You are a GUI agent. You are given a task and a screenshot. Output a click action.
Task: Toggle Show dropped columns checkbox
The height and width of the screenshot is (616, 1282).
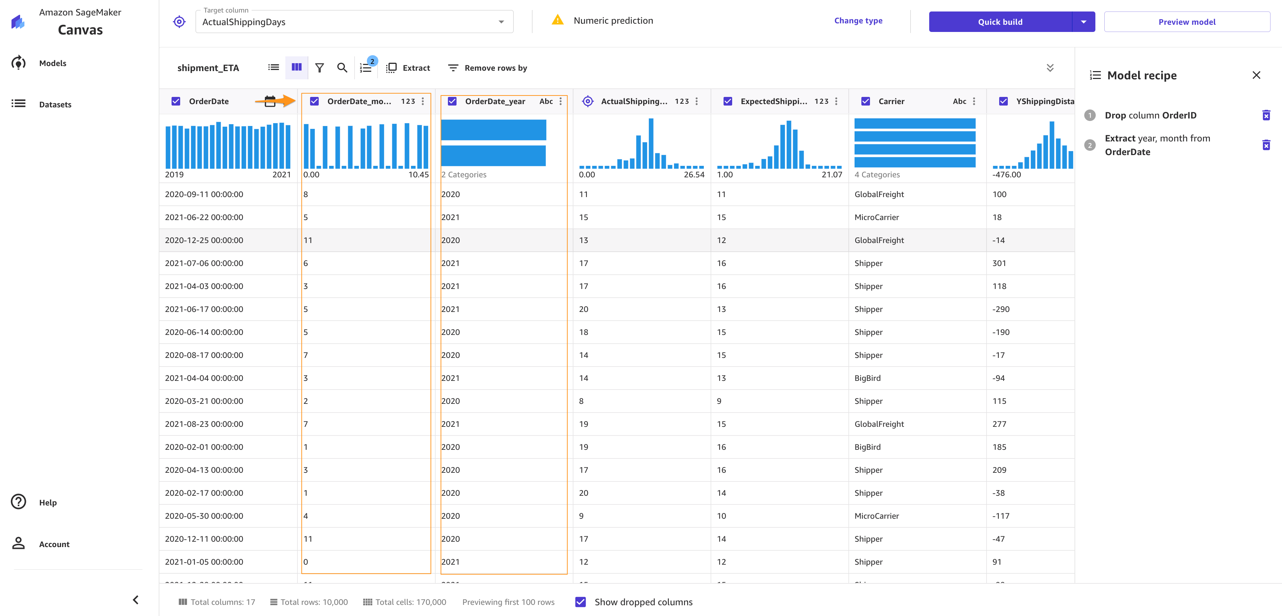(x=580, y=602)
